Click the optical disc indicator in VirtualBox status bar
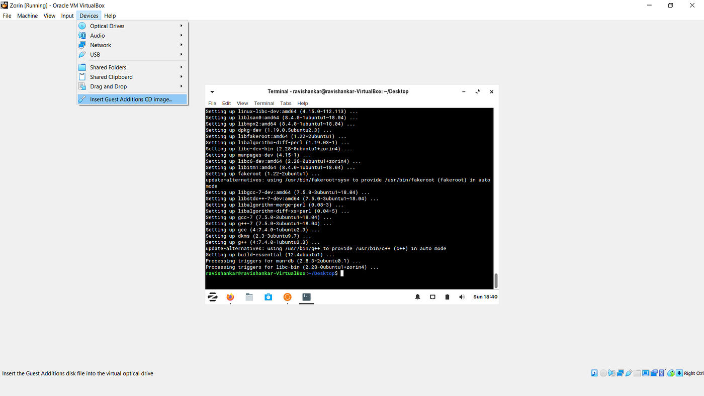 pyautogui.click(x=603, y=373)
